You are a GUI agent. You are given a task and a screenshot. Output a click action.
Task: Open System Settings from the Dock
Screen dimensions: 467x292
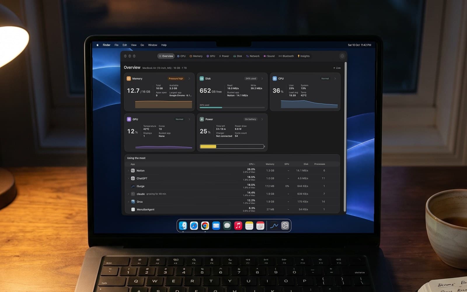point(285,225)
